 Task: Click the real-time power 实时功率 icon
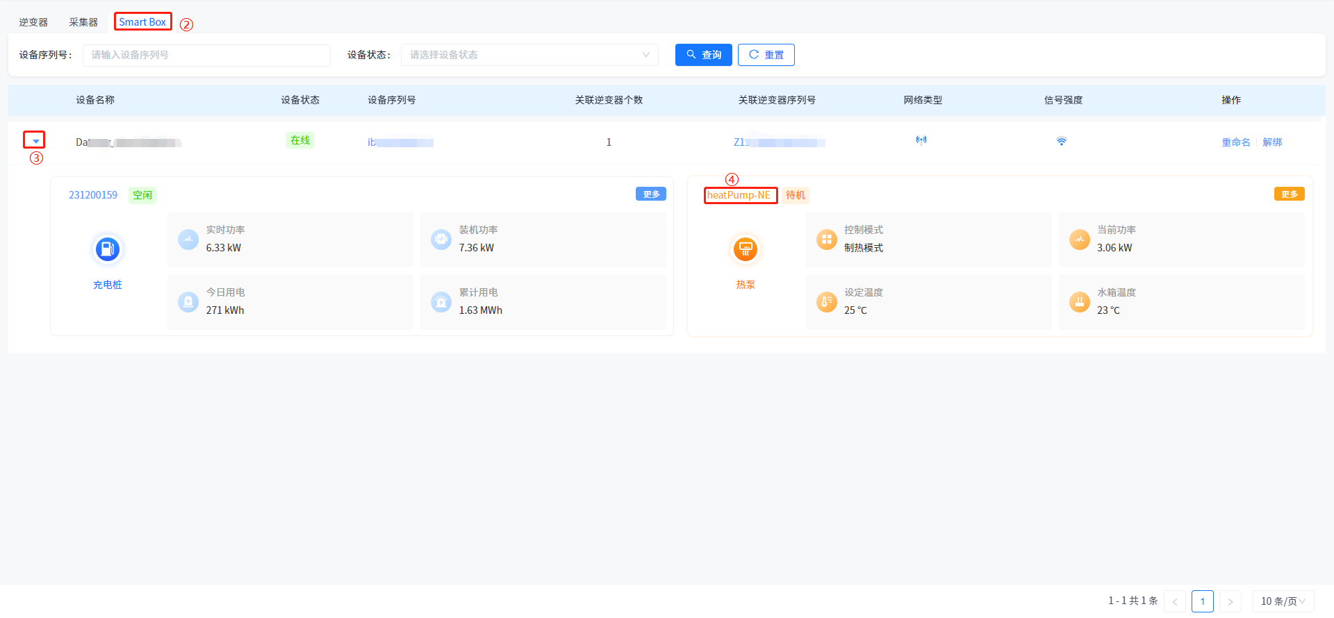188,240
